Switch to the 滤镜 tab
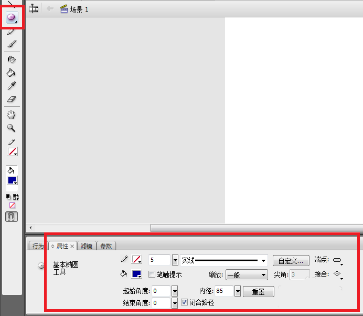 [x=87, y=246]
